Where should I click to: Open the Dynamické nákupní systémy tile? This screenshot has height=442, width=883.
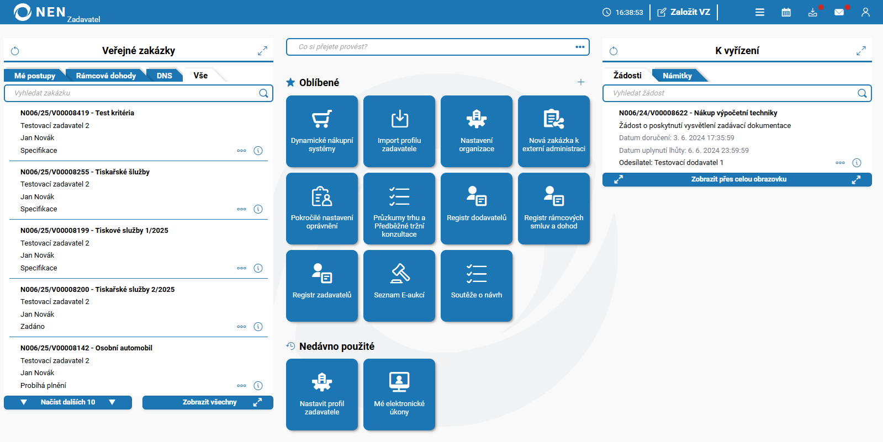coord(322,131)
